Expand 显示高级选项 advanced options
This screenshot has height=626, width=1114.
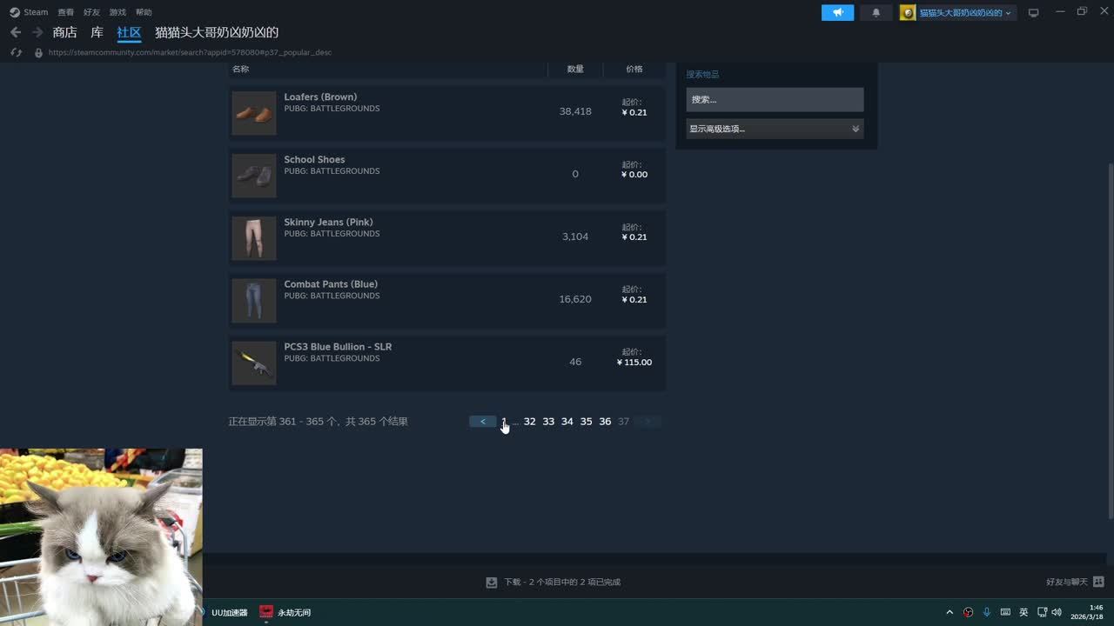coord(774,129)
